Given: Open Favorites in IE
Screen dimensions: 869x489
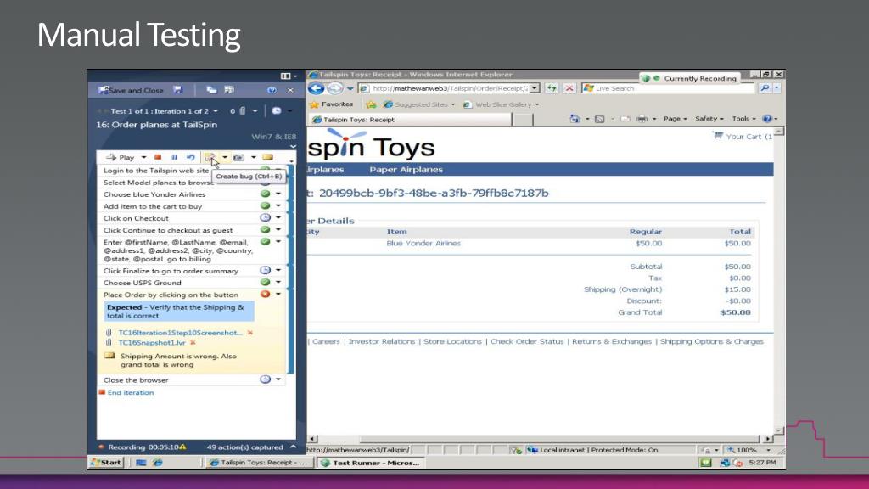Looking at the screenshot, I should click(x=331, y=104).
